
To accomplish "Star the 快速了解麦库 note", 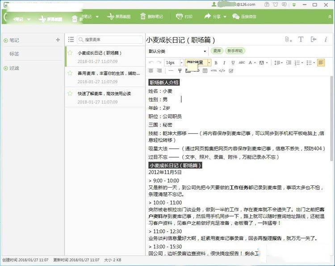I will click(70, 94).
